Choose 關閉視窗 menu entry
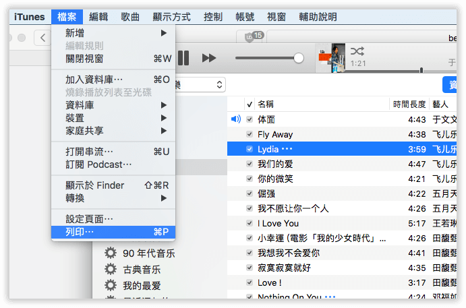Screen dimensions: 466x308 click(113, 59)
